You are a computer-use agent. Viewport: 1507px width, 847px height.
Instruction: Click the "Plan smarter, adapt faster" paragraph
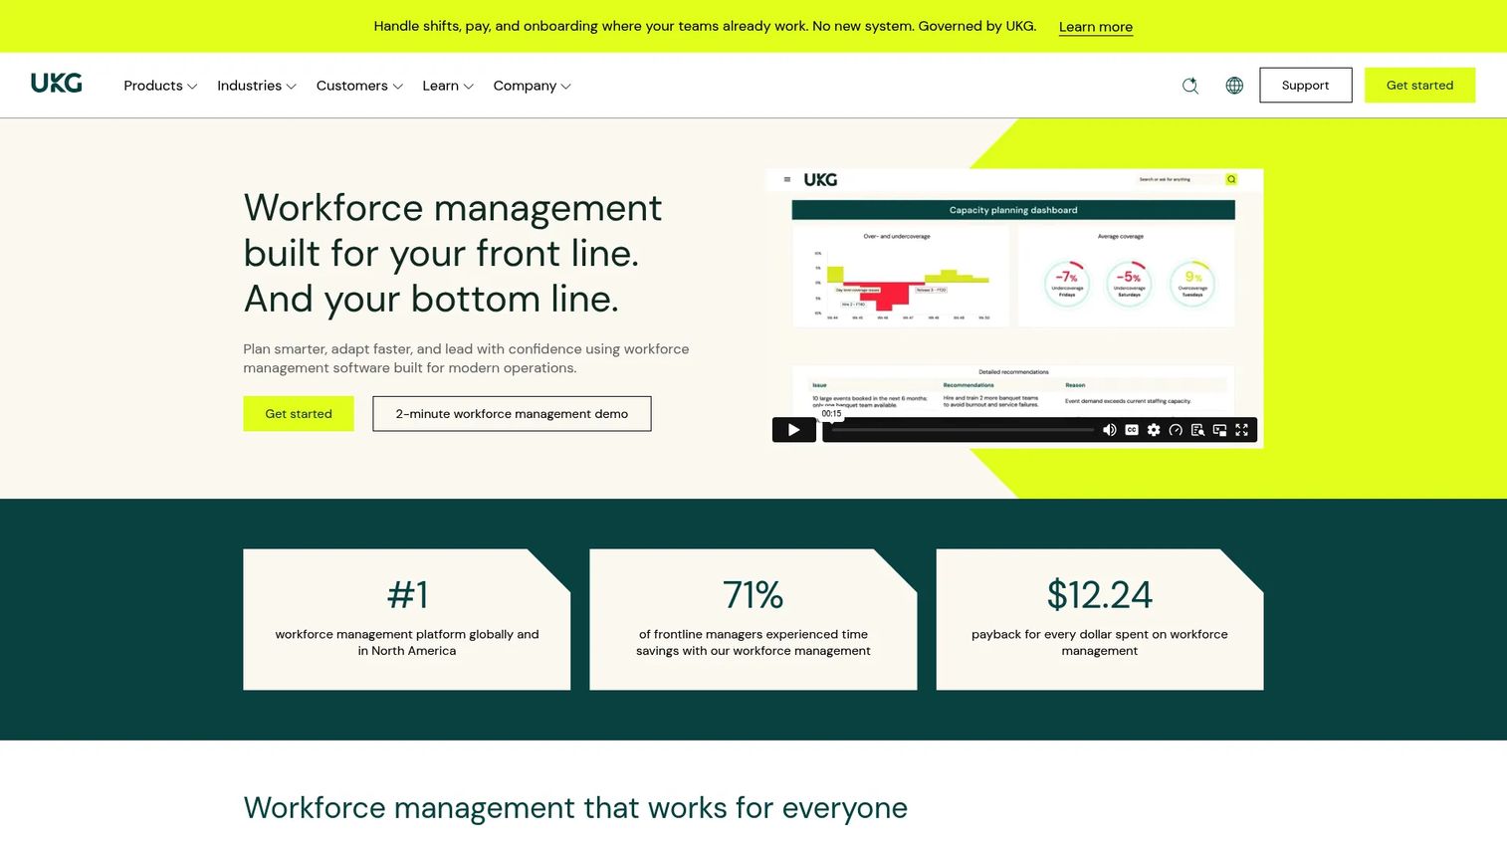[466, 358]
